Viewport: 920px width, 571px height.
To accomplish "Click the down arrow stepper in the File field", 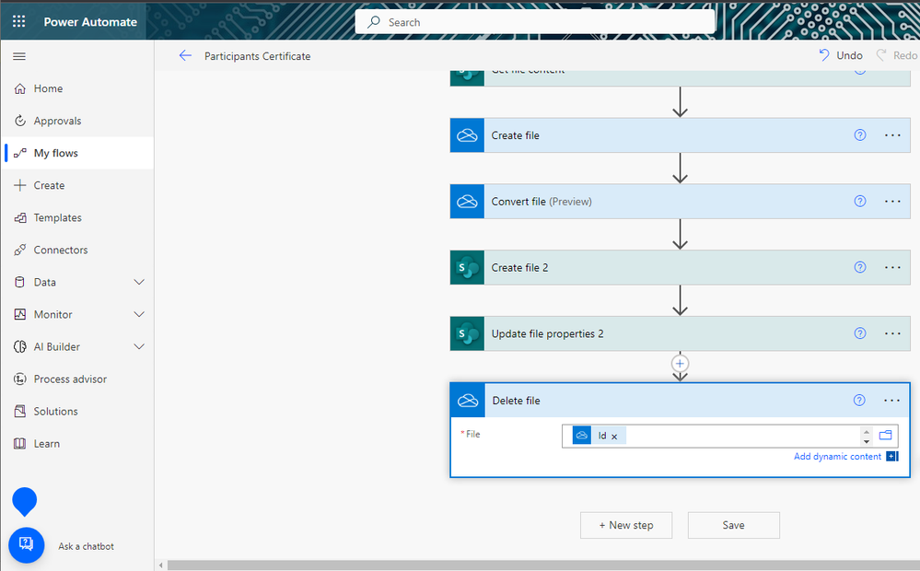I will [x=867, y=441].
